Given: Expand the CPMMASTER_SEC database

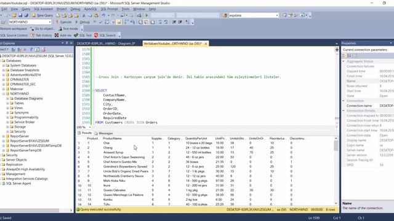Looking at the screenshot, I should tap(4, 84).
